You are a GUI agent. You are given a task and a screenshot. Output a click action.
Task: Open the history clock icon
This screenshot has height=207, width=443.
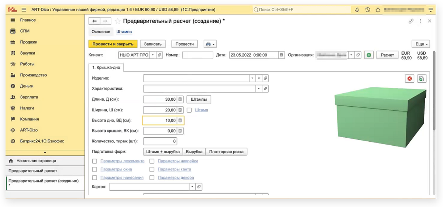pos(367,10)
